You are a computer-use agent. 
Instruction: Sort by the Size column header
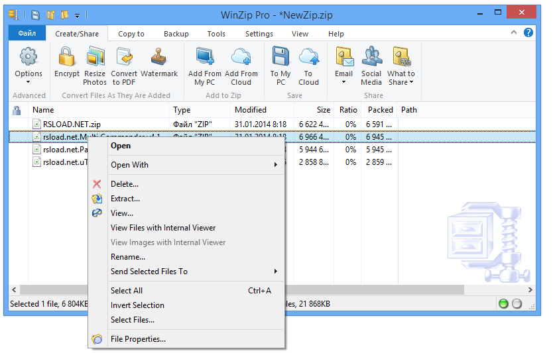(314, 110)
